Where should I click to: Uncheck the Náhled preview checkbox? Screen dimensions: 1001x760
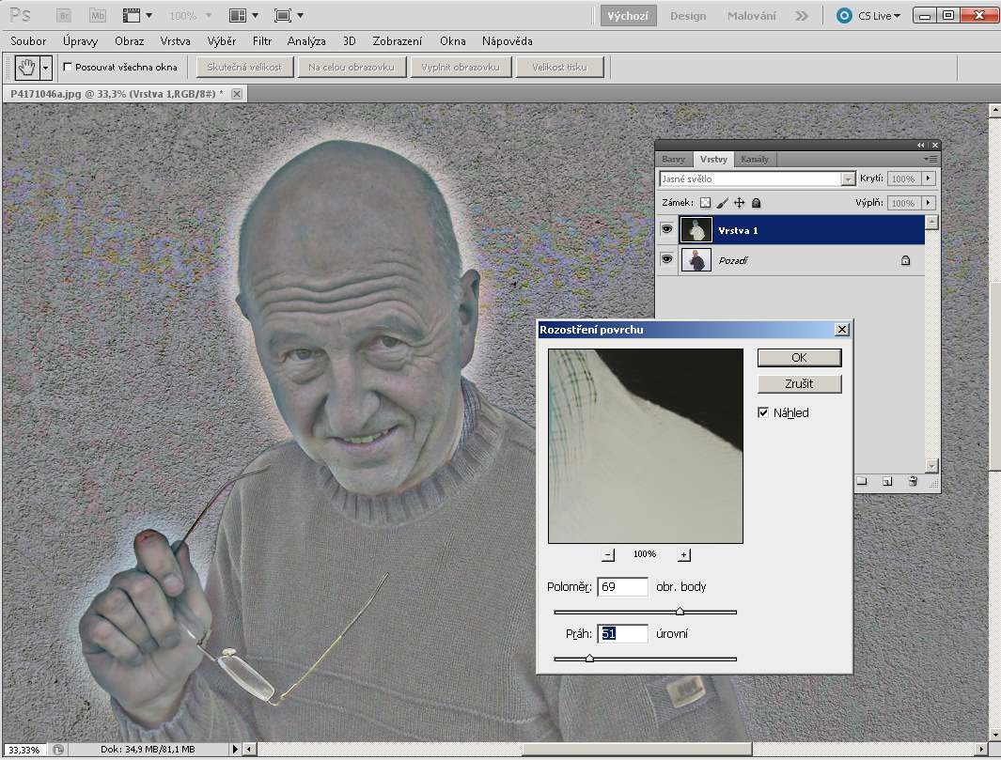763,412
